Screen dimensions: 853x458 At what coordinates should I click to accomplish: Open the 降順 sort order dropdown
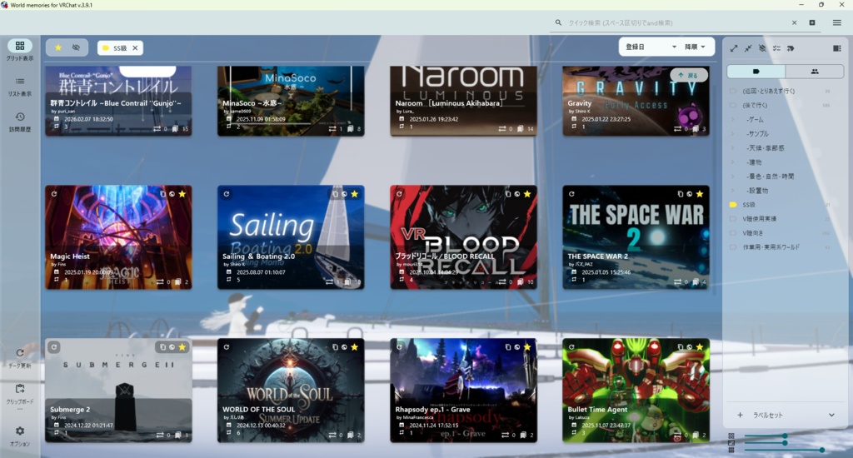click(x=695, y=47)
